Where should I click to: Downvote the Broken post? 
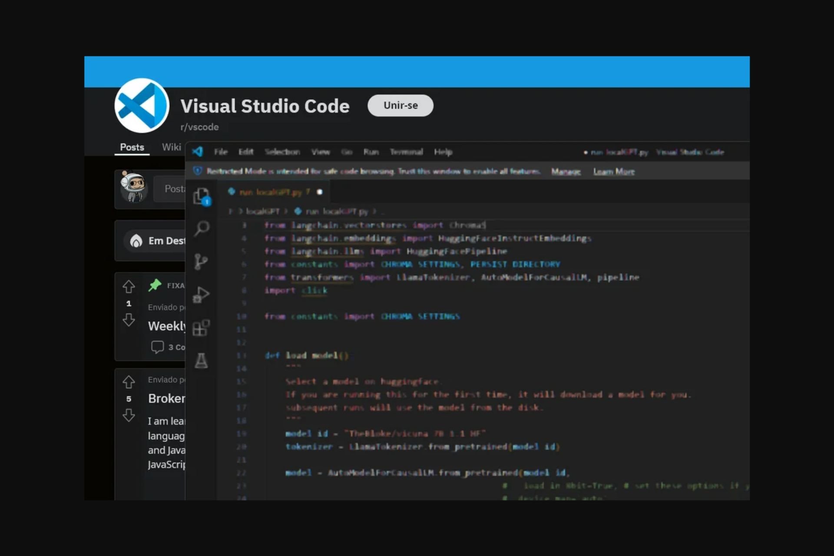129,416
